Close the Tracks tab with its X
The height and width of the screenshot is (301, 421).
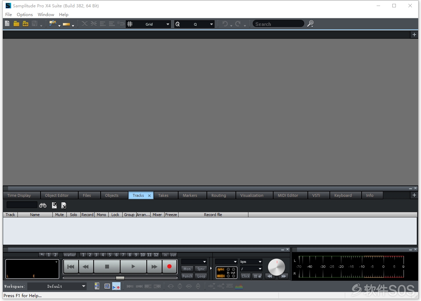(149, 195)
